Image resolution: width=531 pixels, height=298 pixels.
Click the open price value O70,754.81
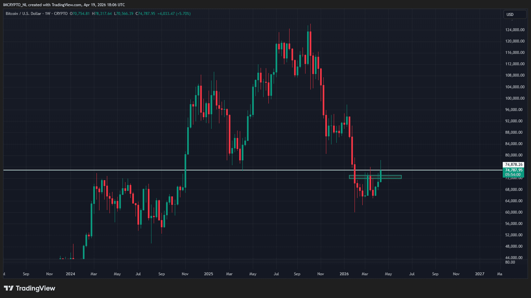(80, 14)
